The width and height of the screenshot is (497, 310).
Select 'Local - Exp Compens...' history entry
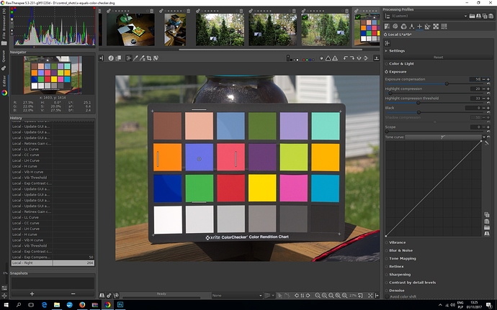click(53, 257)
